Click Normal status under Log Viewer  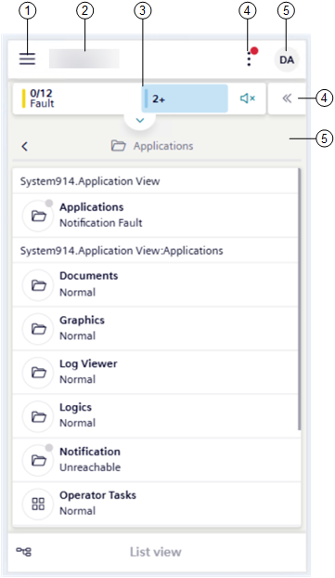(x=78, y=379)
